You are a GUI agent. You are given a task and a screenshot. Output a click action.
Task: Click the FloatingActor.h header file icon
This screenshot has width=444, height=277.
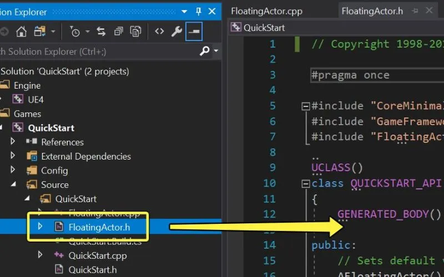[x=59, y=227]
